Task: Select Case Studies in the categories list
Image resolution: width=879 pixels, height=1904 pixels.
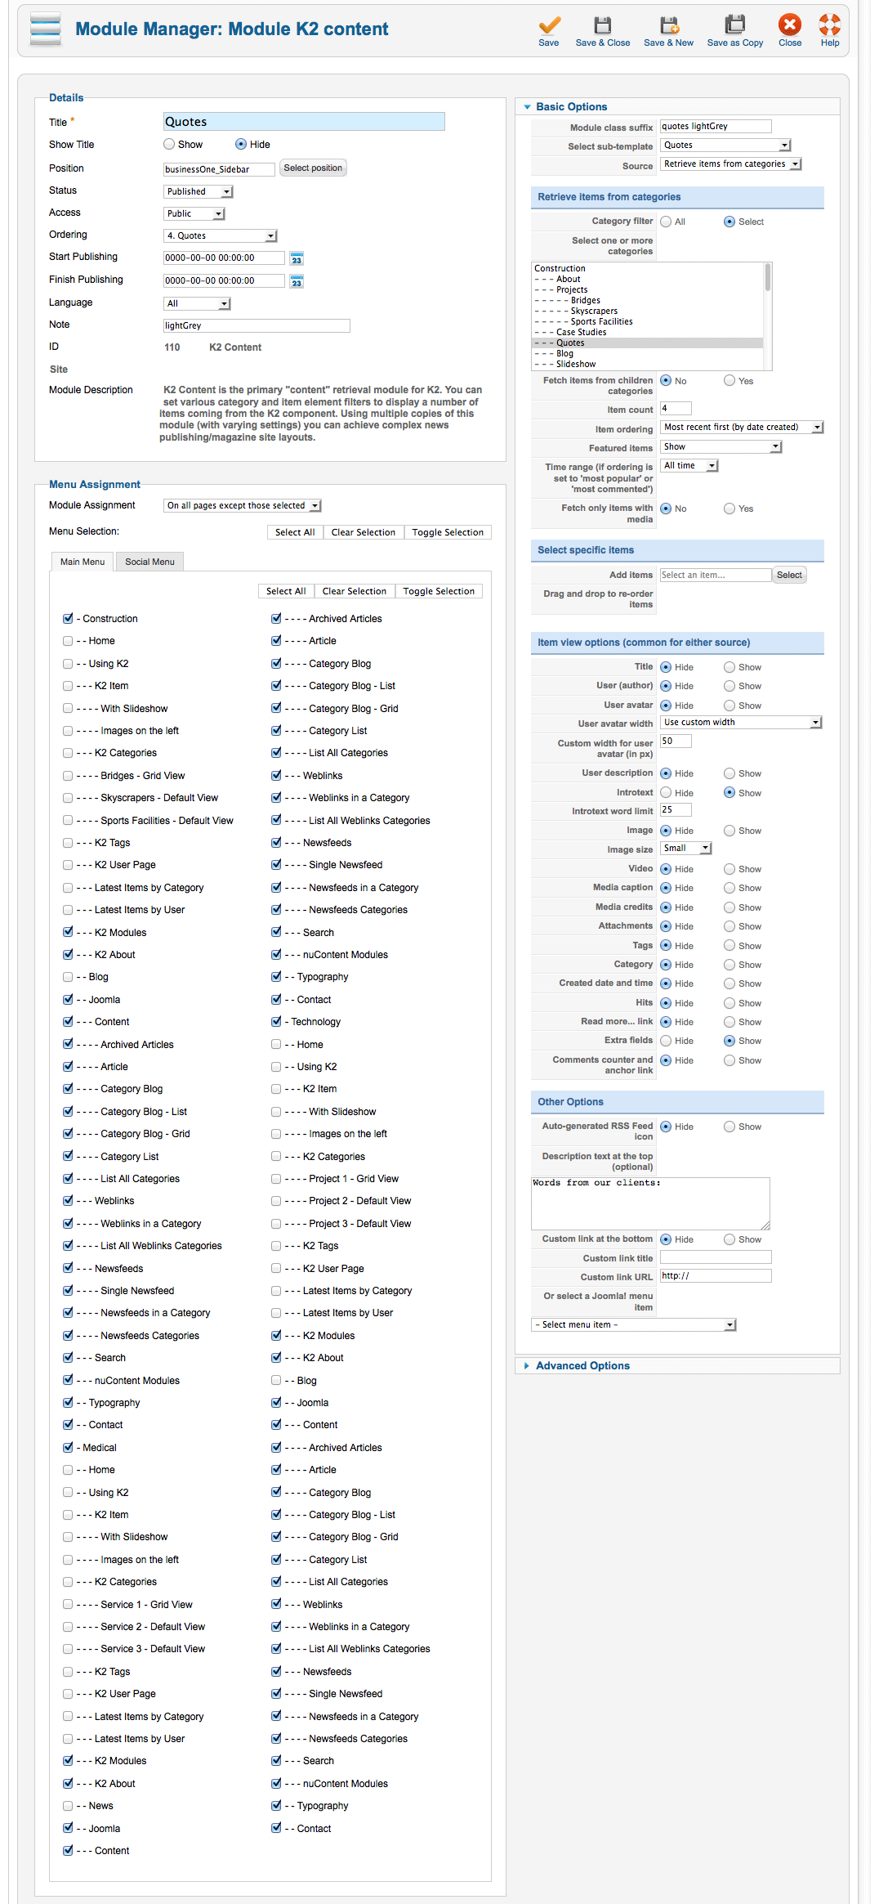Action: tap(647, 333)
